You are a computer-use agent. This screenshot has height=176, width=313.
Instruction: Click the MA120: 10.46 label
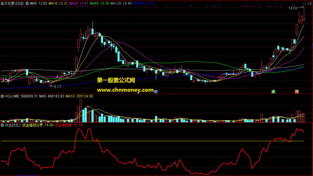tap(121, 3)
